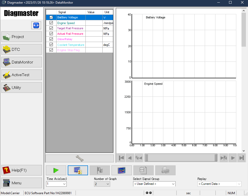Click the graph vertical scrollbar thumb
The image size is (248, 196).
coord(244,30)
